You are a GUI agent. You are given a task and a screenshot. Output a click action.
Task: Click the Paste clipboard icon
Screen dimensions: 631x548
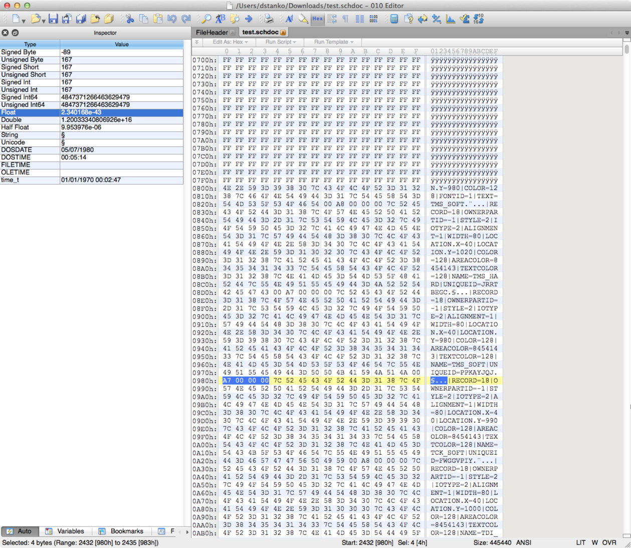(158, 19)
